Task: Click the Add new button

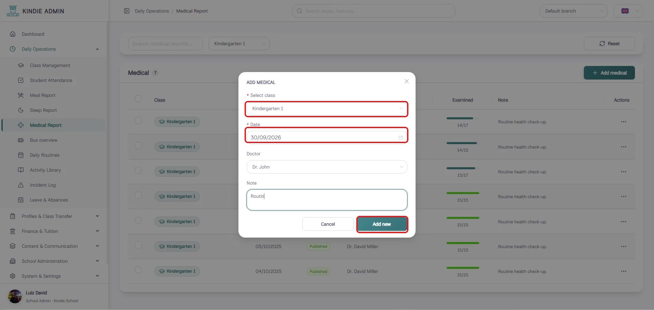Action: [x=382, y=224]
